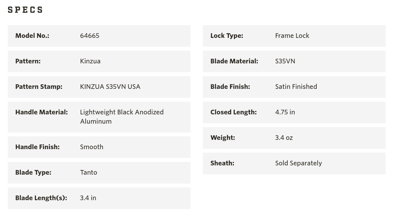Click the Closed Length label

pyautogui.click(x=233, y=112)
